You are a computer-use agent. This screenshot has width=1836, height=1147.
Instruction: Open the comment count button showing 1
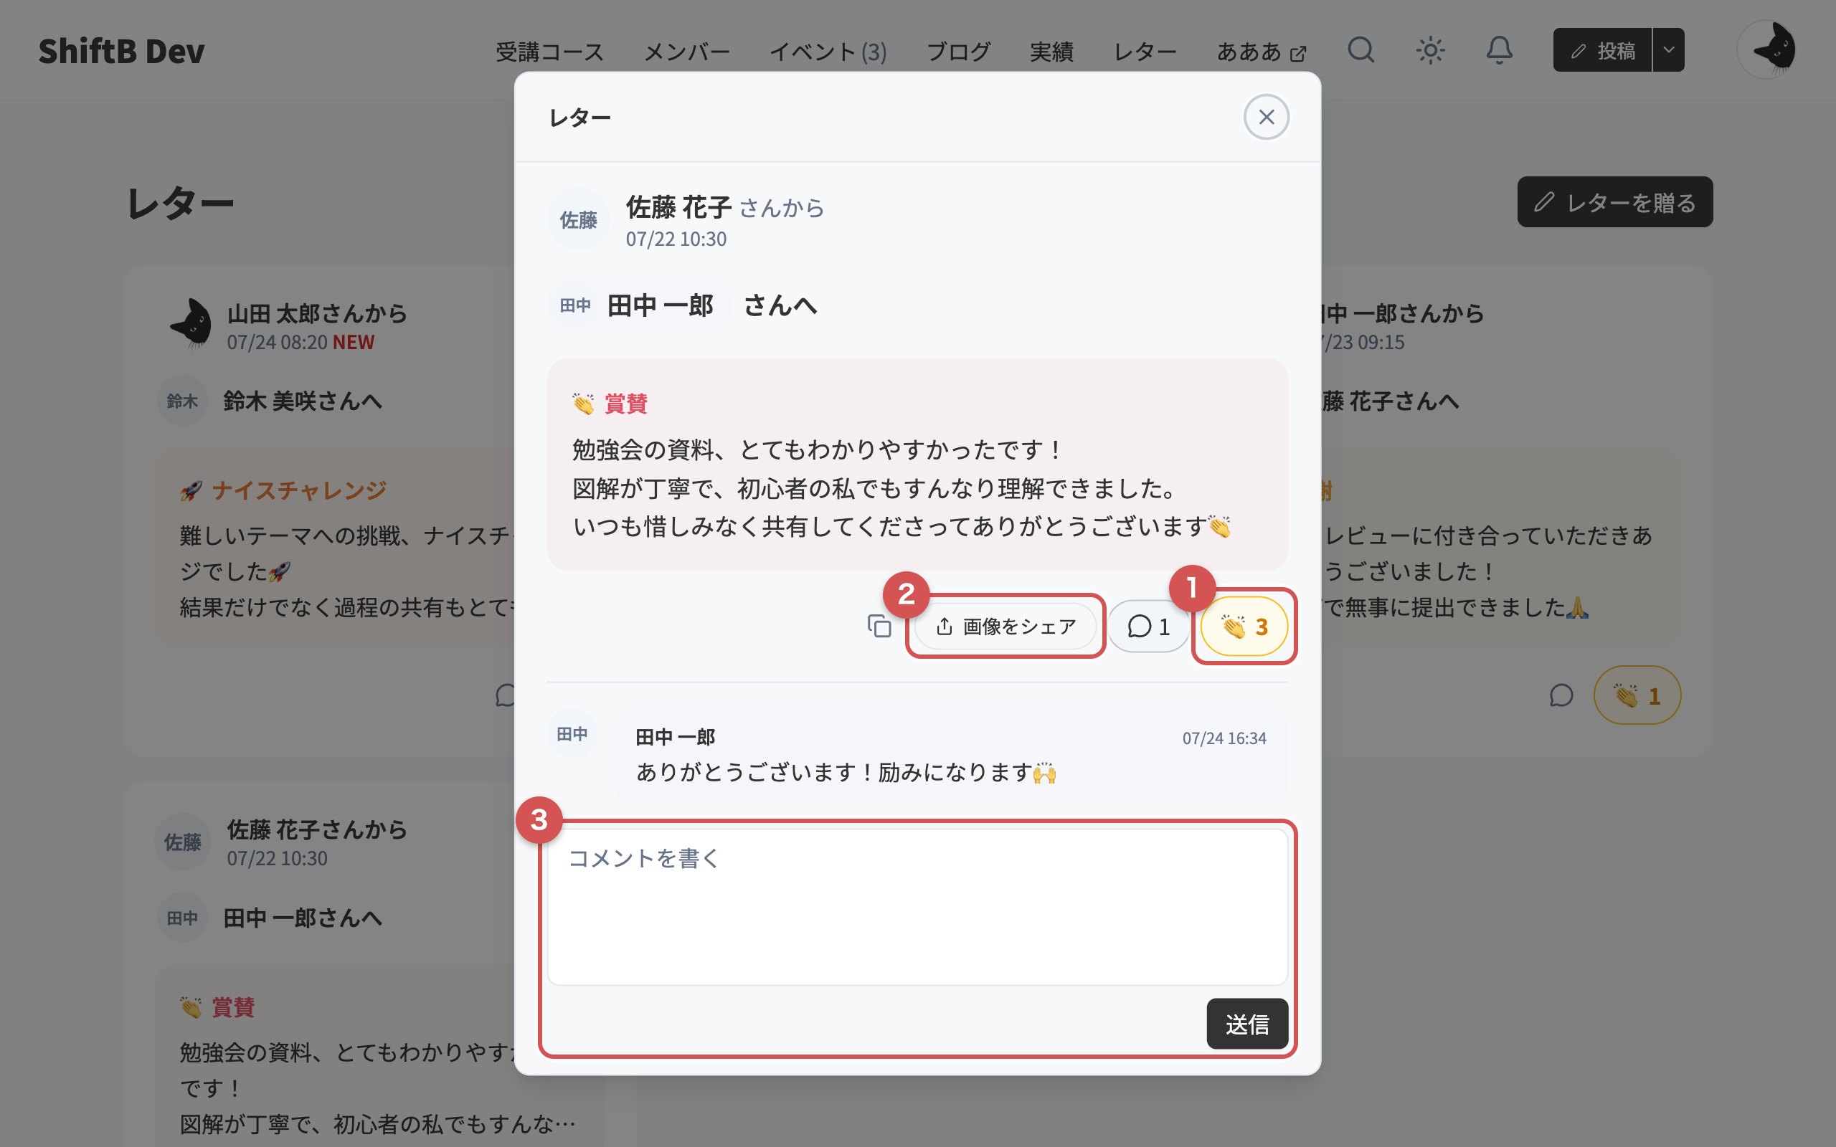[1149, 627]
